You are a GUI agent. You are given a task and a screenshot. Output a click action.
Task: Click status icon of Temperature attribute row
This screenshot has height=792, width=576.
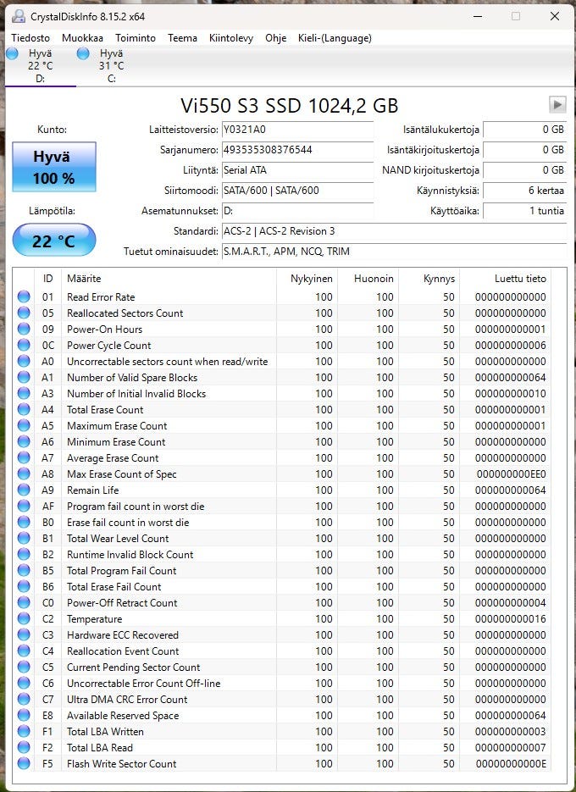point(24,618)
